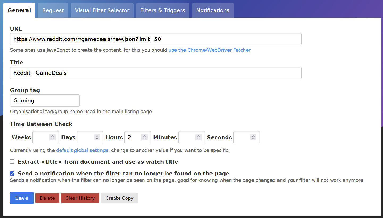Click the red Delete button
Screen dimensions: 383x218
click(47, 198)
